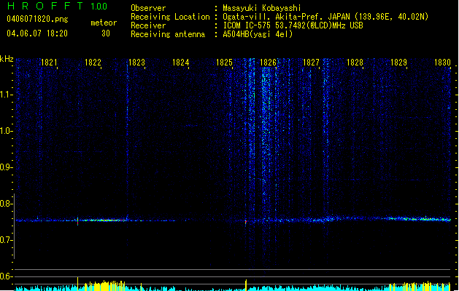Click the 1828 time marker
The image size is (459, 291).
(x=355, y=63)
